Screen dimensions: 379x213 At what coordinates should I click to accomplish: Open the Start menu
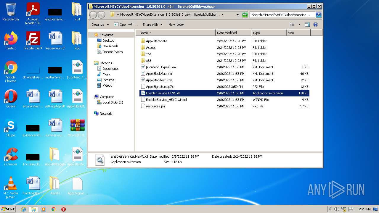[8, 209]
